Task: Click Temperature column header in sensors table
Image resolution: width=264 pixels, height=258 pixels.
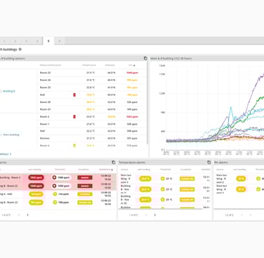Action: (x=89, y=65)
